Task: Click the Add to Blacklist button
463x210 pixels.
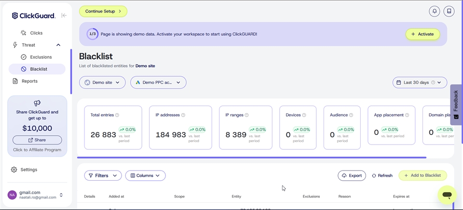Action: point(422,176)
